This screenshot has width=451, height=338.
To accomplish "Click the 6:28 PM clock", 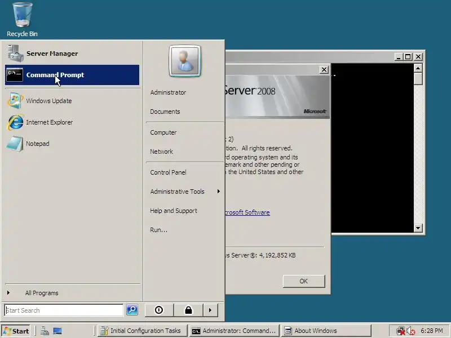I will point(431,331).
